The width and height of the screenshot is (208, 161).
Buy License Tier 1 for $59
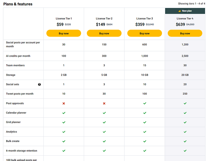[x=64, y=33]
